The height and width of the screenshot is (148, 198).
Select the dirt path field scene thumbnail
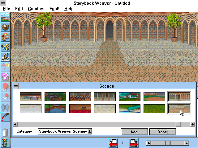(154, 97)
